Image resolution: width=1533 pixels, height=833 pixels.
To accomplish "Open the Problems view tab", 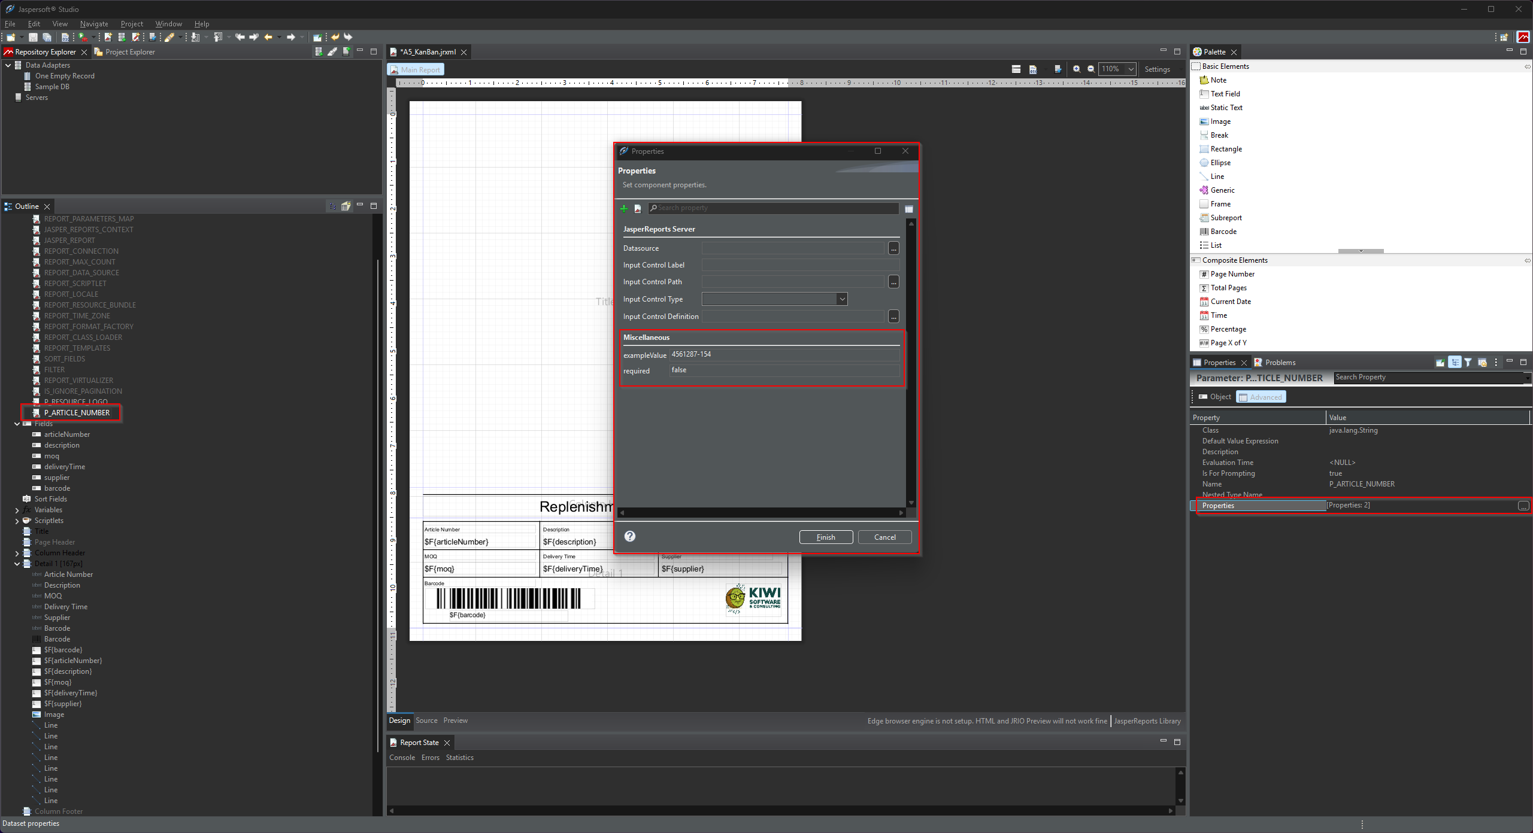I will 1275,362.
